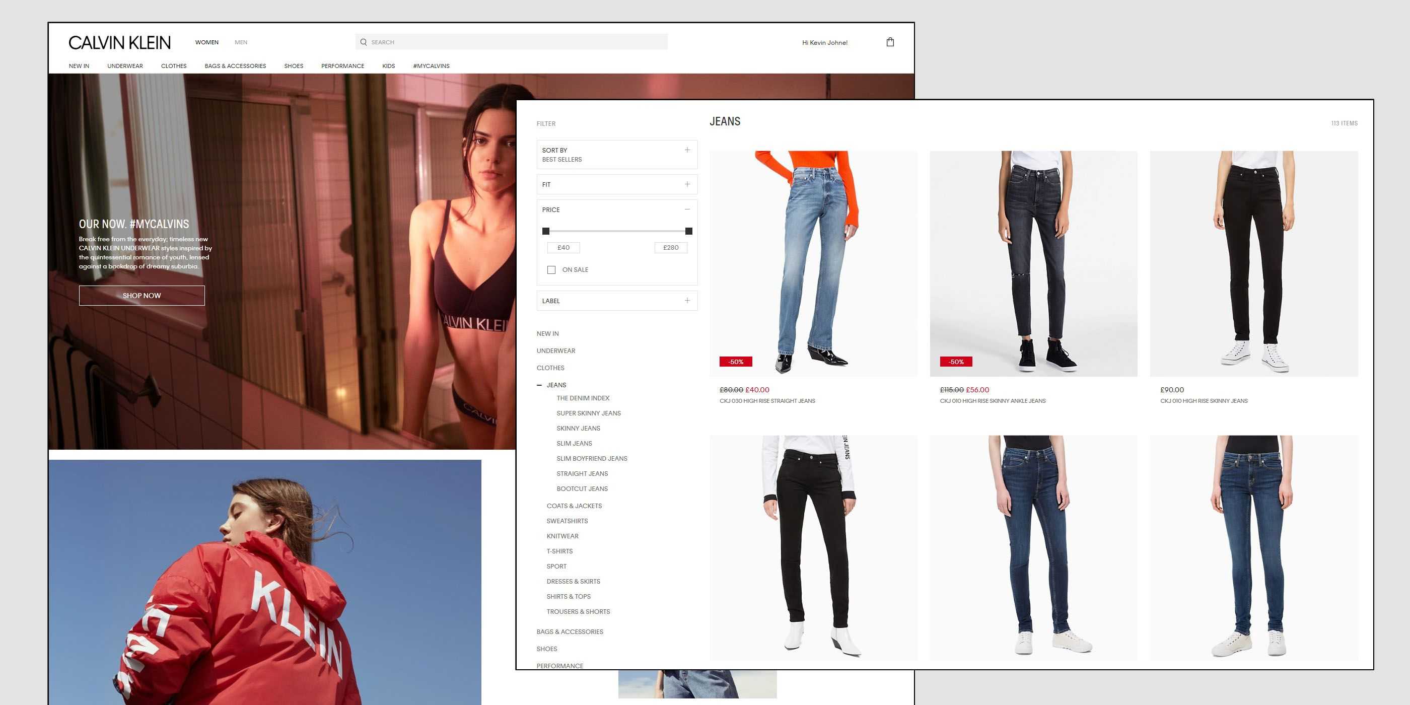
Task: Click the 113 ITEMS count text
Action: click(x=1345, y=123)
